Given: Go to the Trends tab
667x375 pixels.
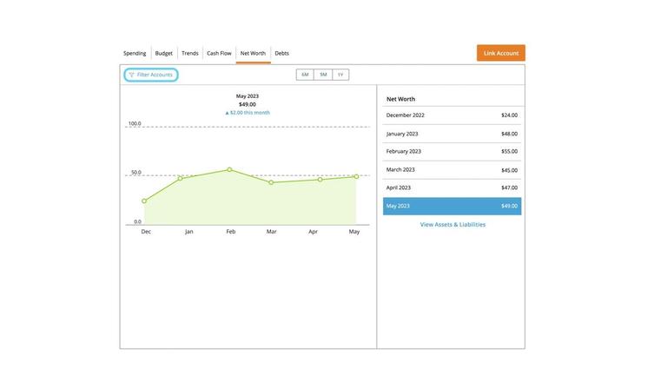Looking at the screenshot, I should 189,53.
